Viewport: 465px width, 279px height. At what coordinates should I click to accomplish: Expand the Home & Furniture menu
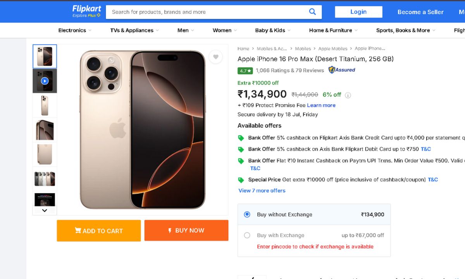click(x=333, y=30)
